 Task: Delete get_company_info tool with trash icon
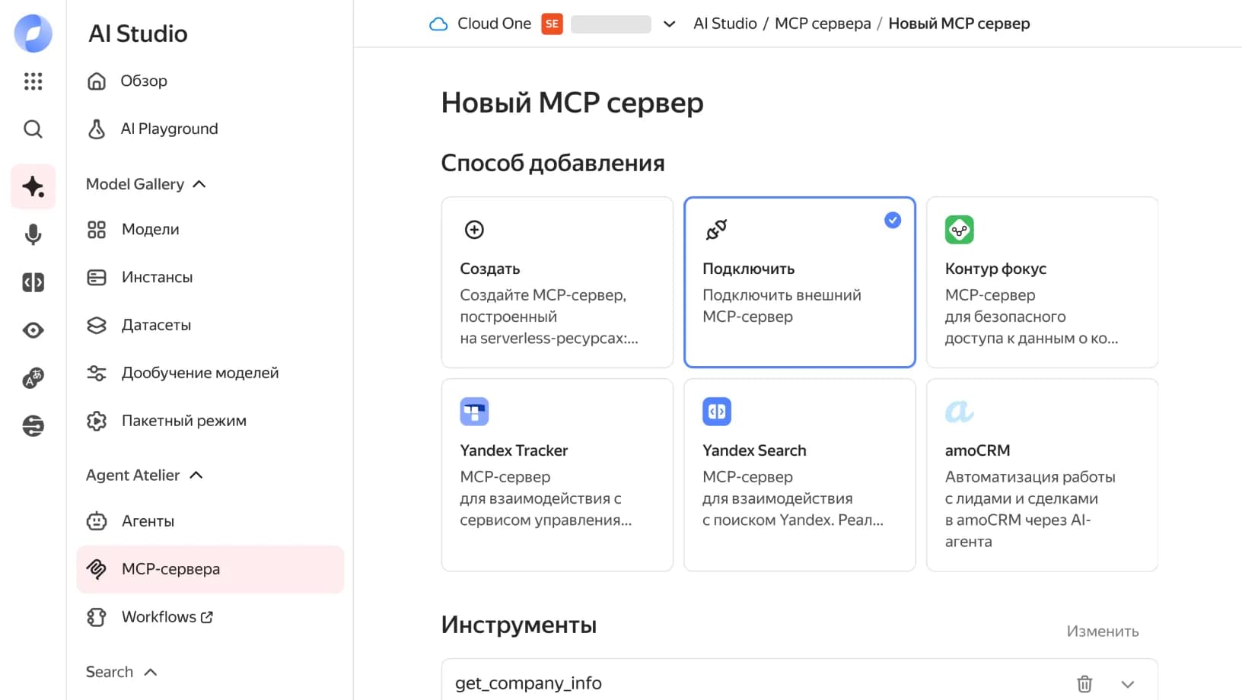pyautogui.click(x=1084, y=683)
